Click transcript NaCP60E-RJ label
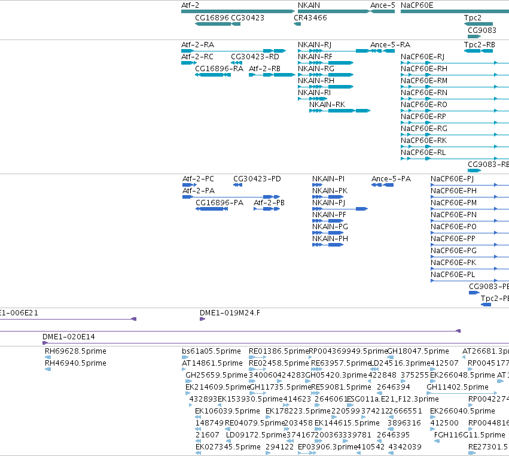Image resolution: width=509 pixels, height=456 pixels. tap(423, 56)
